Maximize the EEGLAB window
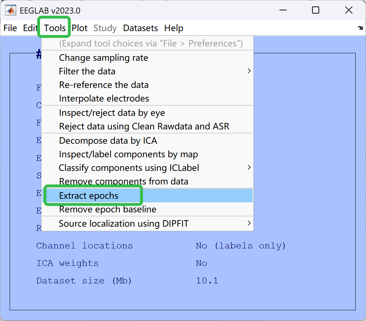Viewport: 366px width, 321px height. coord(316,10)
